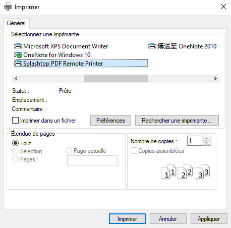Click the Sélectionnez une imprimante heading

tap(45, 34)
